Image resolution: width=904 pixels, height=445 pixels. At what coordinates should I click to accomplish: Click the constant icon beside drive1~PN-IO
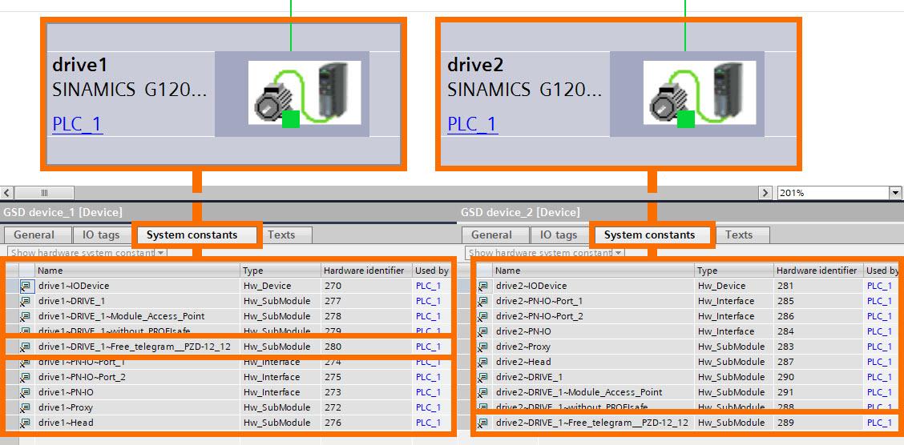tap(26, 393)
